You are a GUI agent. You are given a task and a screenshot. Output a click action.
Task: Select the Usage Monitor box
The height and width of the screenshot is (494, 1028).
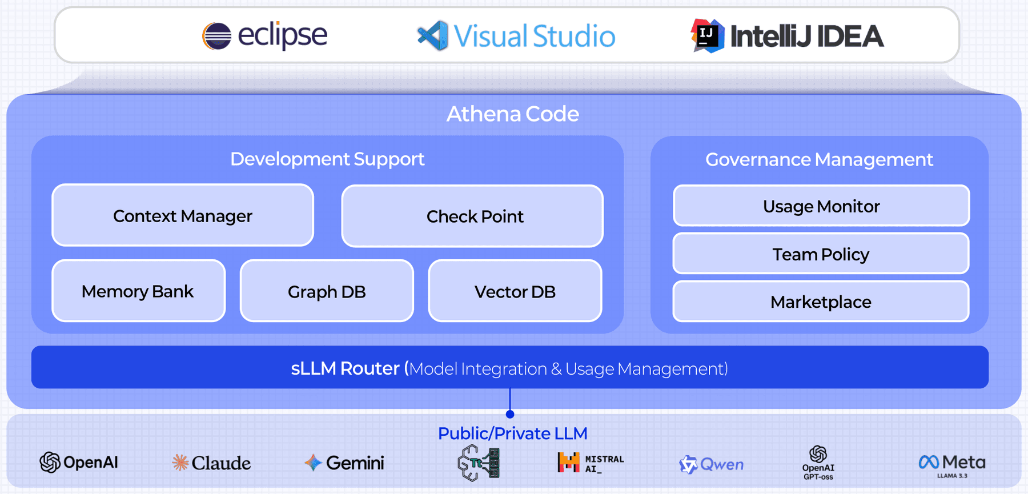coord(821,206)
